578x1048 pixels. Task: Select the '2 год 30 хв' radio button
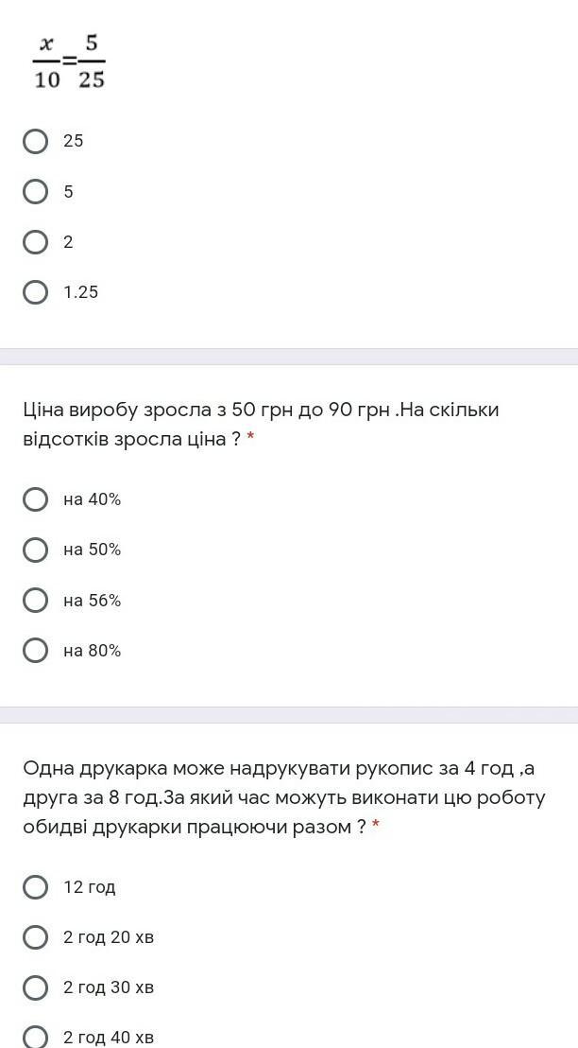click(35, 987)
